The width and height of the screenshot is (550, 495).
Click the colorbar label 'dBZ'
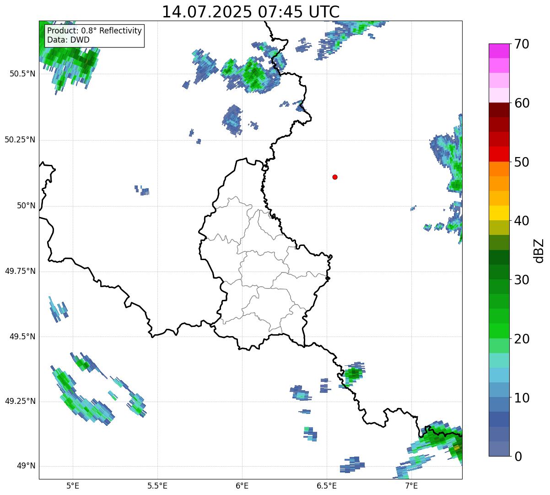click(539, 250)
